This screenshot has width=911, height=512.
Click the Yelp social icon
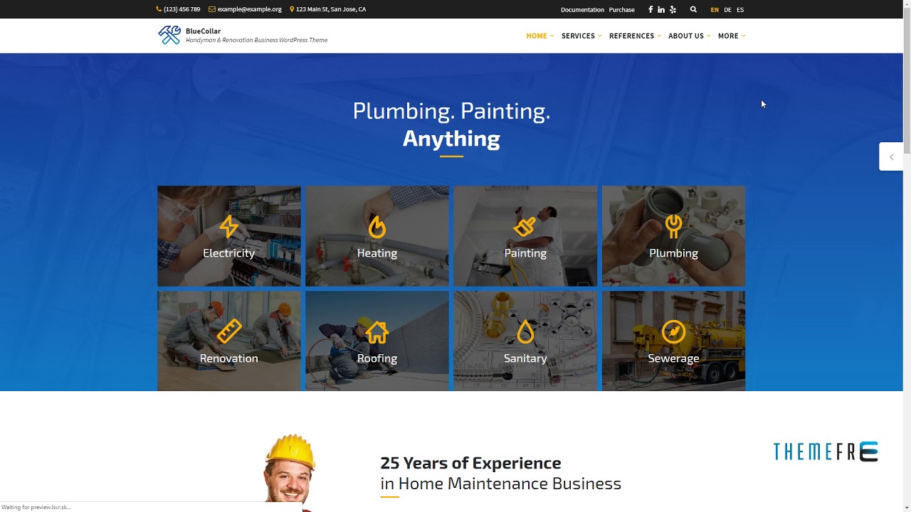673,9
